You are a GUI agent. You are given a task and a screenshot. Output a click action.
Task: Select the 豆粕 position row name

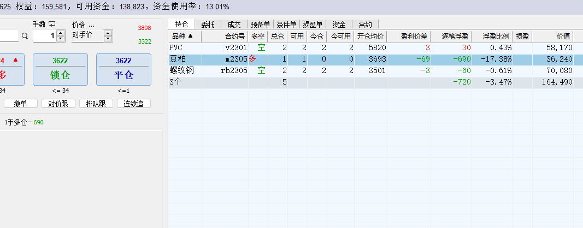click(178, 59)
